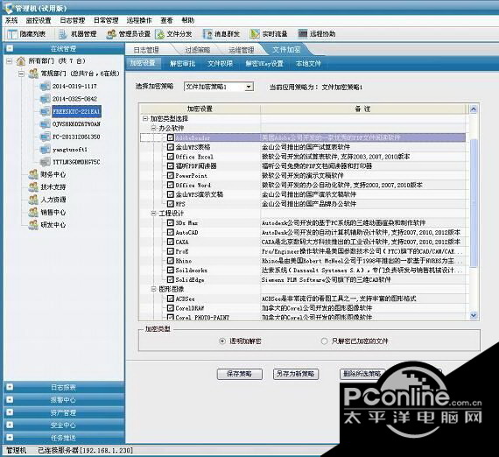
Task: Expand the 报警中心 sidebar panel
Action: [10, 400]
